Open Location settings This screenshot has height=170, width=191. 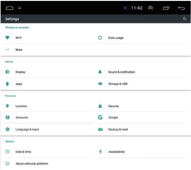click(49, 106)
